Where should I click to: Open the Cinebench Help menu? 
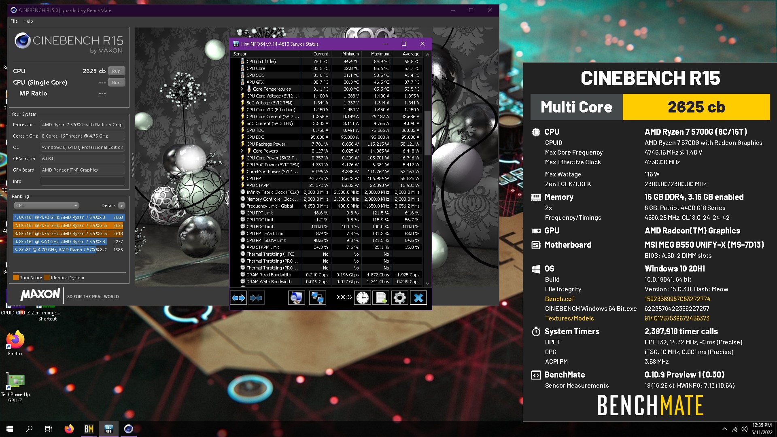(x=28, y=21)
